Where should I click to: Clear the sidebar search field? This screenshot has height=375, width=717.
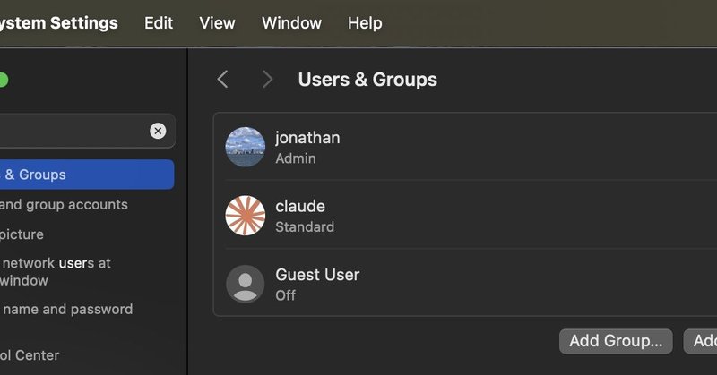[x=158, y=131]
